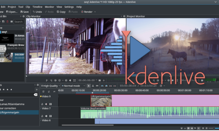The width and height of the screenshot is (219, 131).
Task: Show favorite effects star filter
Action: tap(11, 89)
